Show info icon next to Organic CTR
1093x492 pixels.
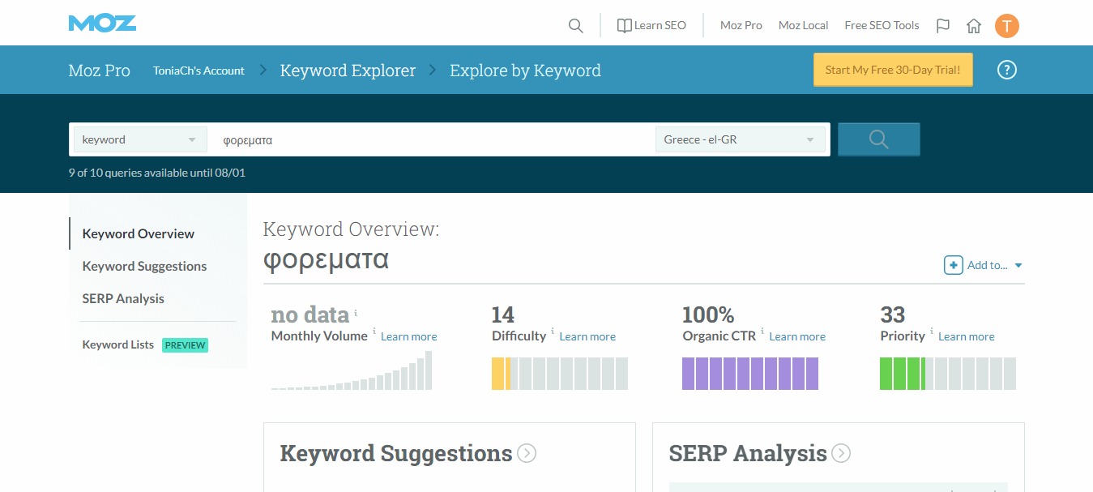[x=762, y=331]
